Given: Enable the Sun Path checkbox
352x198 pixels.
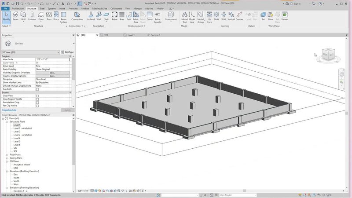Looking at the screenshot, I should click(37, 89).
